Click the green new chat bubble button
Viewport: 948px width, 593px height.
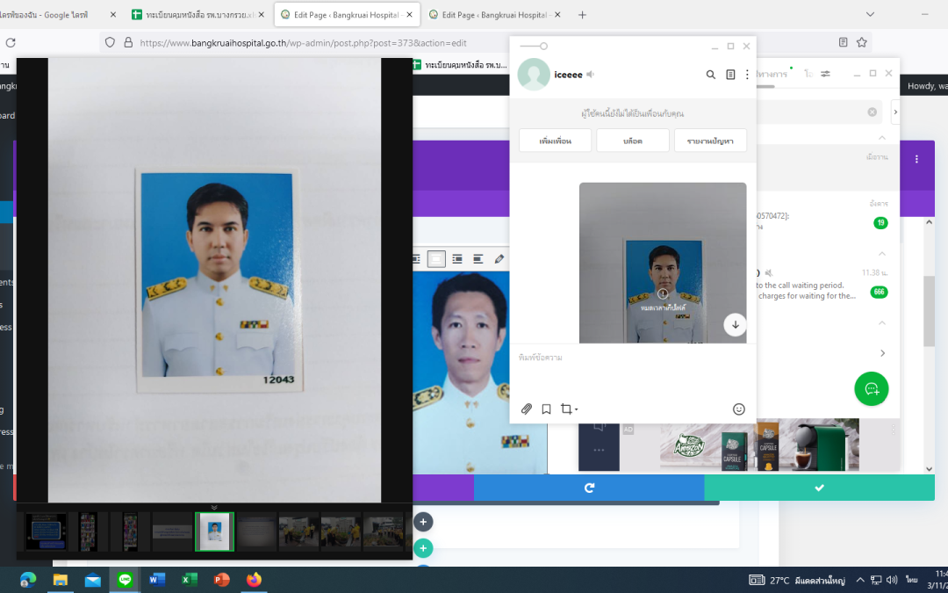click(x=871, y=388)
